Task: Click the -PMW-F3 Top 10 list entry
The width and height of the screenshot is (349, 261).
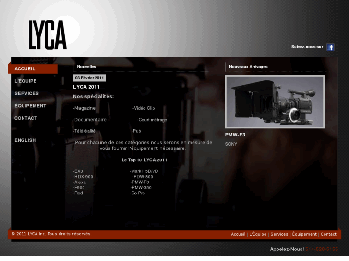Action: [x=140, y=182]
